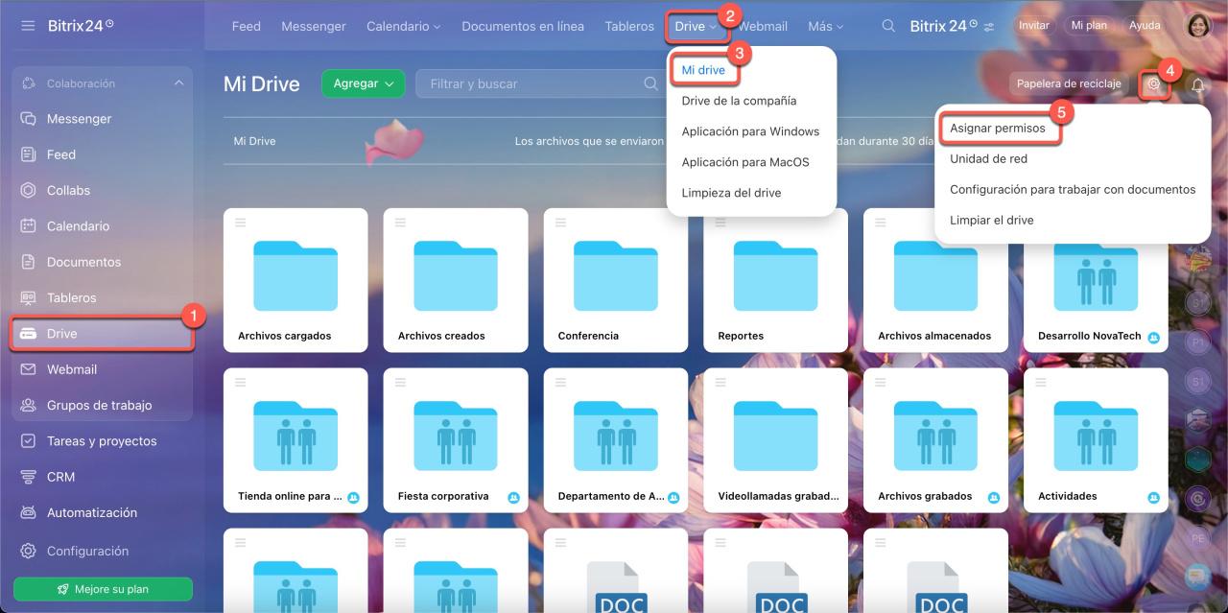Open Webmail in the top menu
Image resolution: width=1228 pixels, height=613 pixels.
[763, 26]
